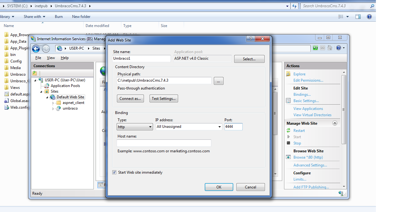Click the Test Settings button
Screen dimensions: 401x212
point(164,99)
